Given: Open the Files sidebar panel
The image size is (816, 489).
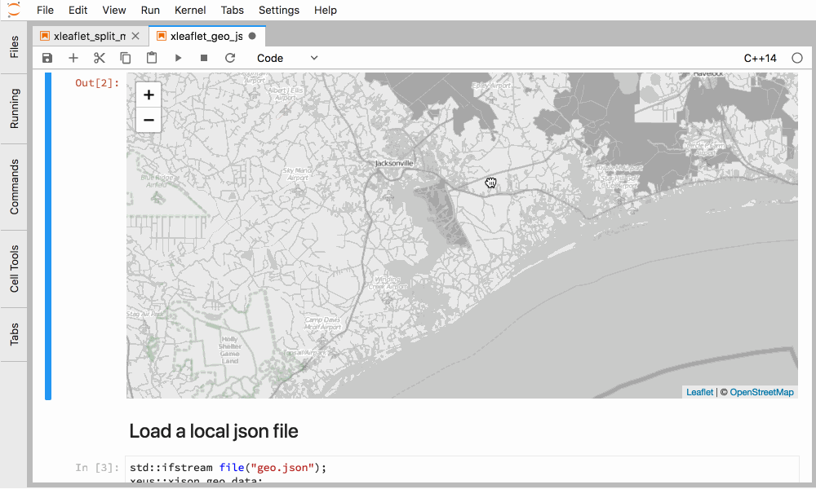Looking at the screenshot, I should click(x=14, y=46).
